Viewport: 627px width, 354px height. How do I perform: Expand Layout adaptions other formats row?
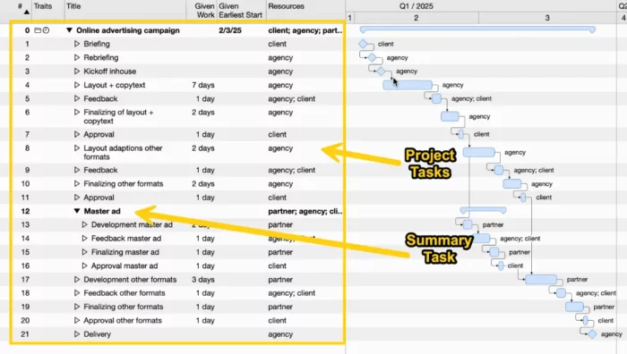77,148
